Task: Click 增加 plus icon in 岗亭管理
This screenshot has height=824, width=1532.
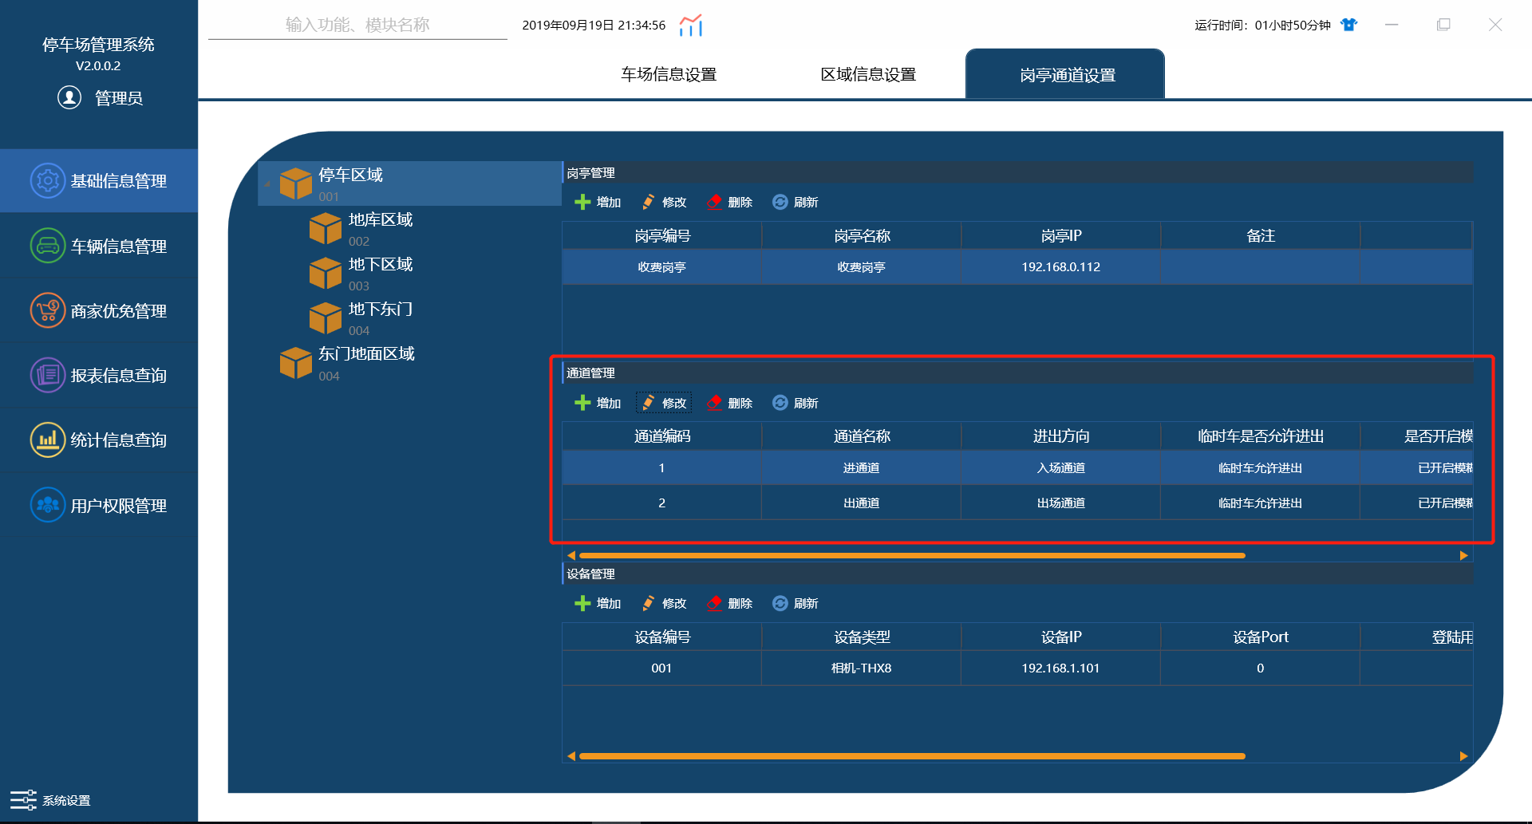Action: [x=582, y=202]
